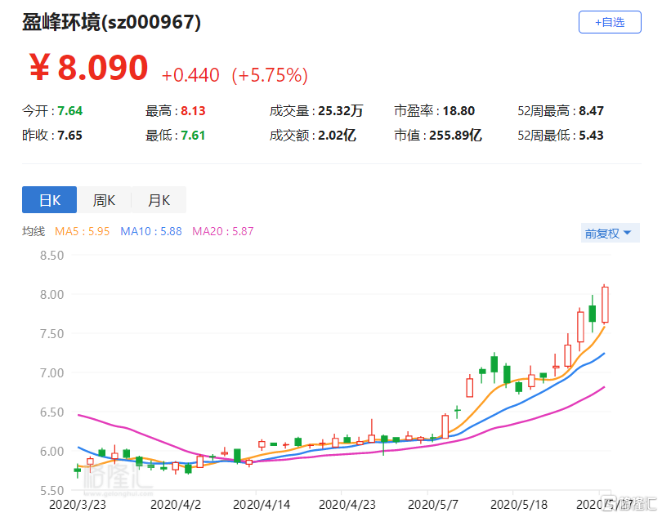Click the 成交额 value 2.02亿
Viewport: 662px width, 517px height.
click(337, 136)
